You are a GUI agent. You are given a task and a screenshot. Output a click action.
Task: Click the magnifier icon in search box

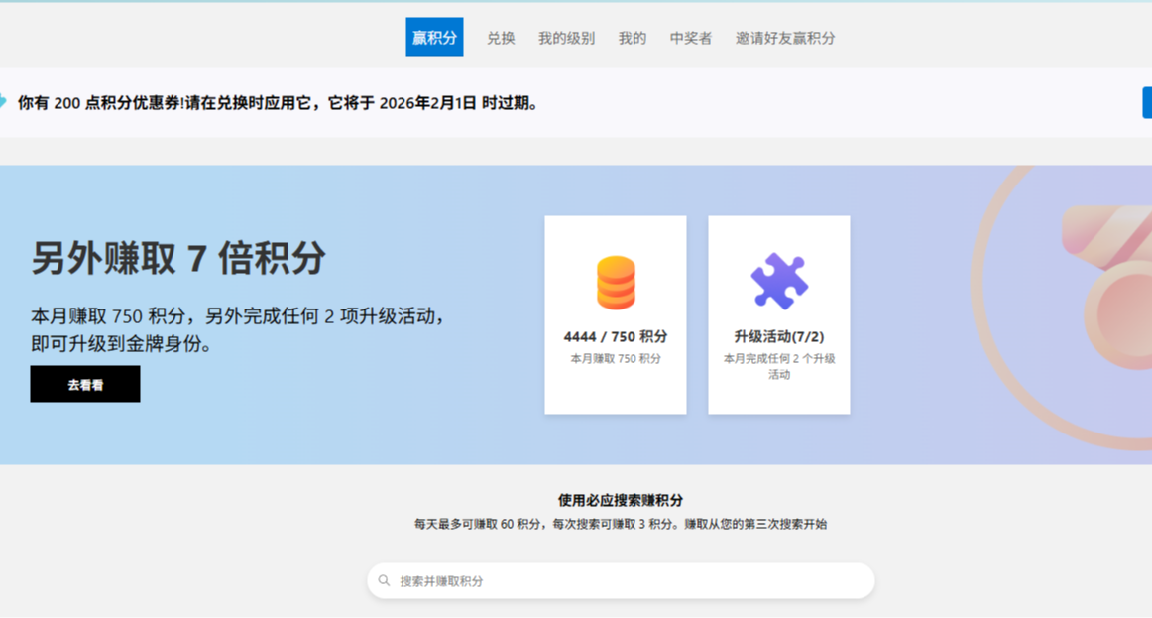(384, 581)
